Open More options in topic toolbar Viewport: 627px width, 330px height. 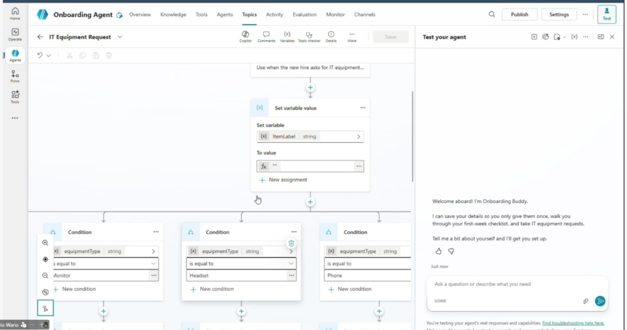(x=352, y=36)
